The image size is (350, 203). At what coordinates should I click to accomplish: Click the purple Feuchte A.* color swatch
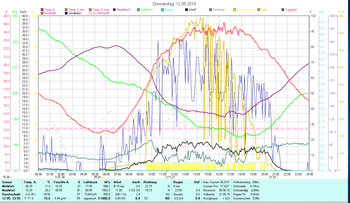(x=114, y=10)
